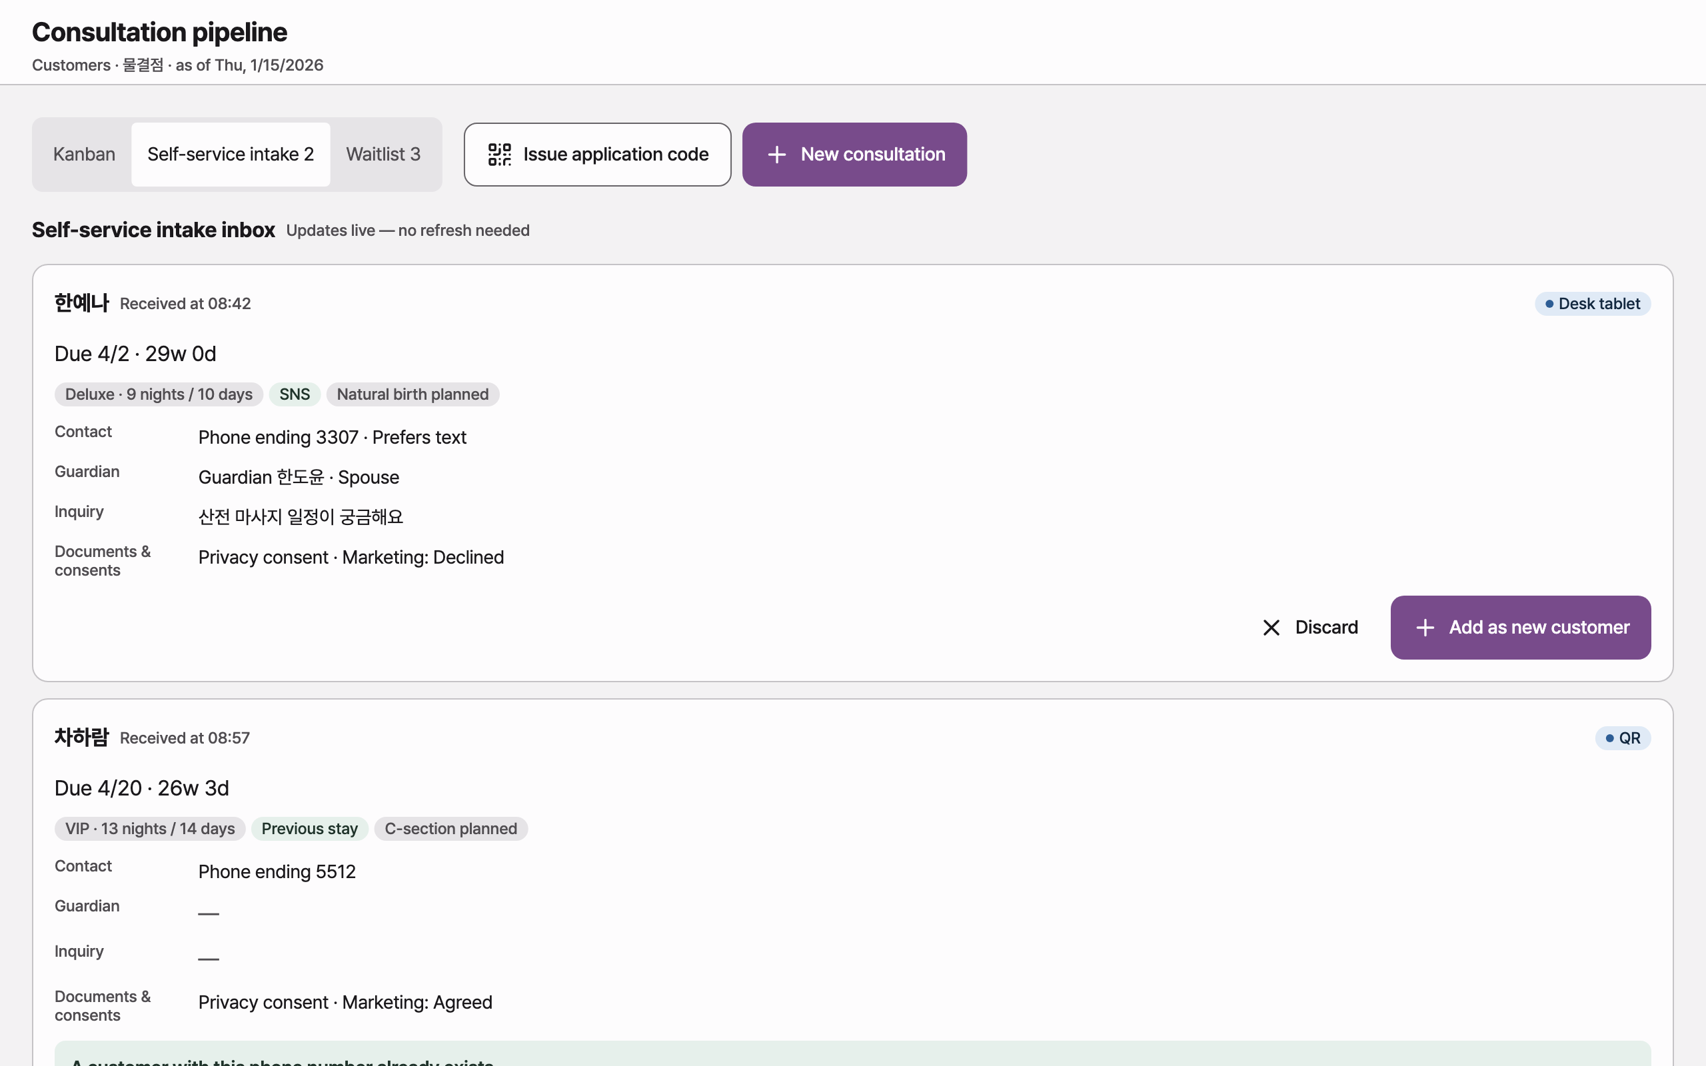Click Phone ending 5512
The width and height of the screenshot is (1706, 1066).
pos(277,871)
